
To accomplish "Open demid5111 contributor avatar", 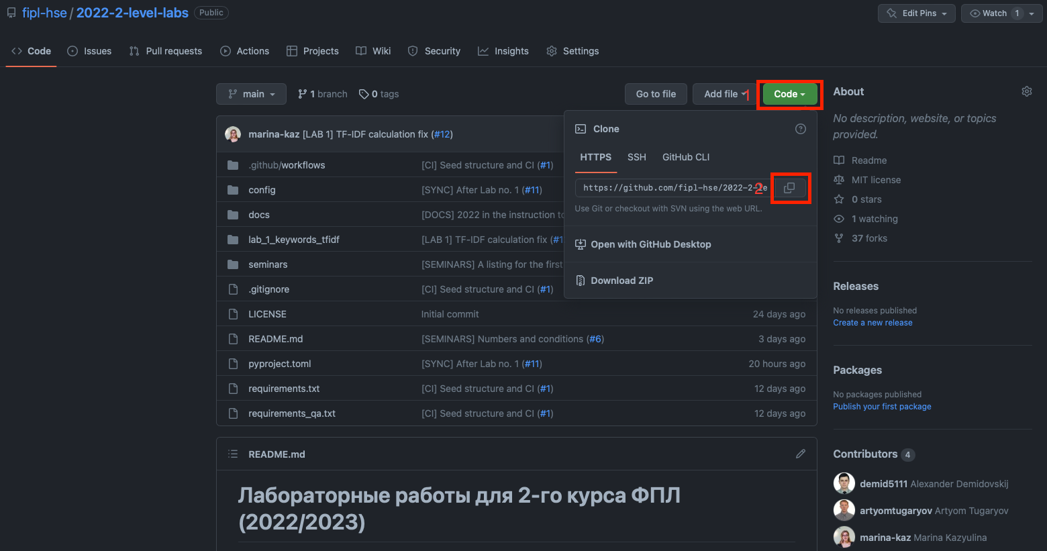I will (844, 483).
